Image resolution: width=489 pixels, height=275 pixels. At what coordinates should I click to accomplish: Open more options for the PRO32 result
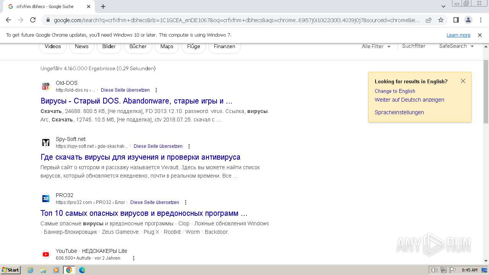[x=186, y=202]
